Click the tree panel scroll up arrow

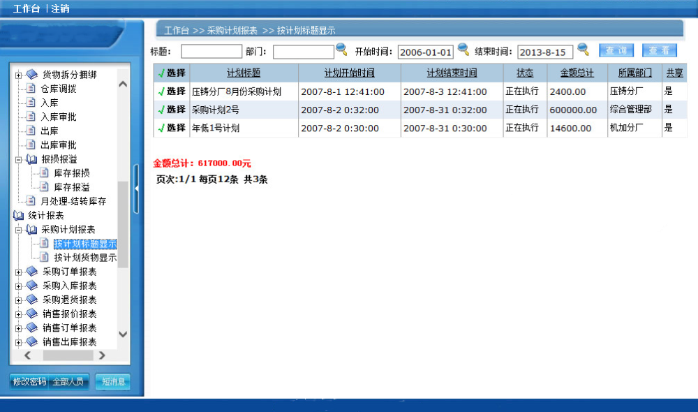[x=124, y=84]
